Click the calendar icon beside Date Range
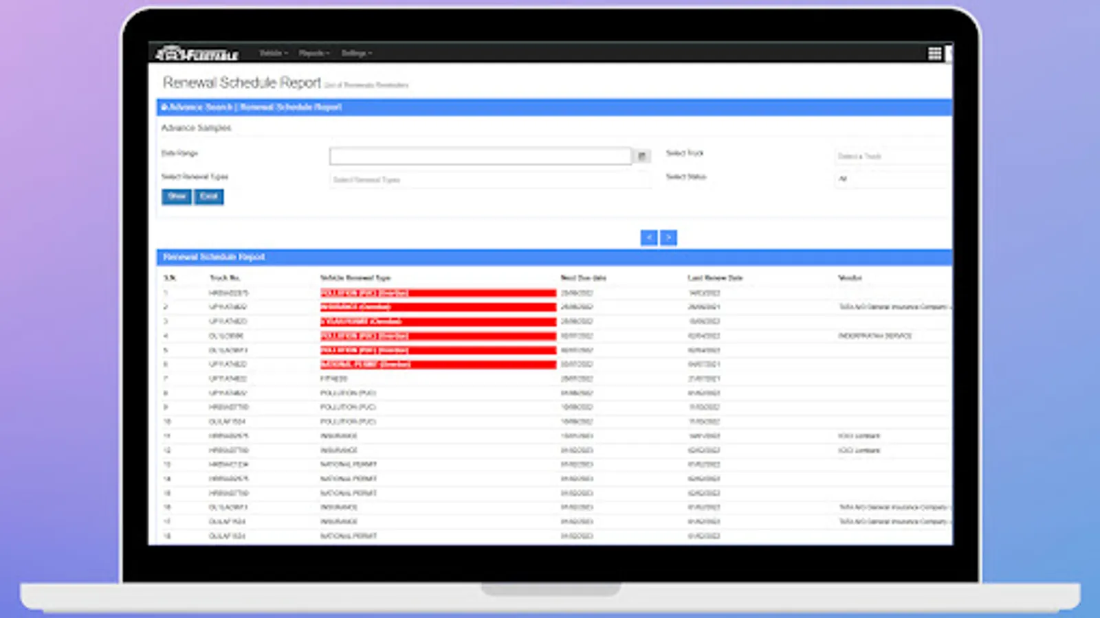Viewport: 1100px width, 618px height. point(642,157)
